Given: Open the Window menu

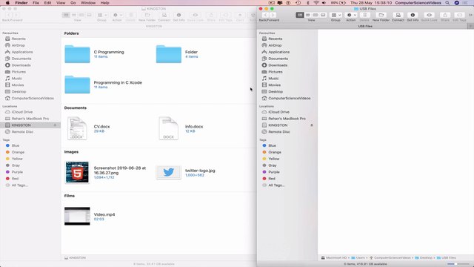Looking at the screenshot, I should (x=88, y=3).
